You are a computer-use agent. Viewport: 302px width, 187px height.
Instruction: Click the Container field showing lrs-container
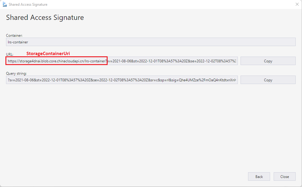151,42
